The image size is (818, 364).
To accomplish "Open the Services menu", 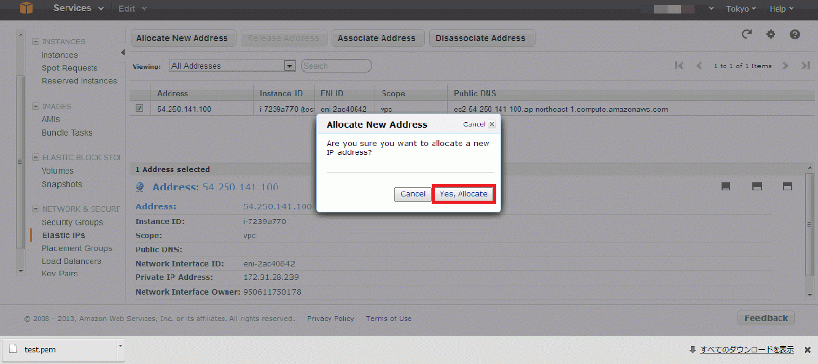I will pyautogui.click(x=78, y=8).
